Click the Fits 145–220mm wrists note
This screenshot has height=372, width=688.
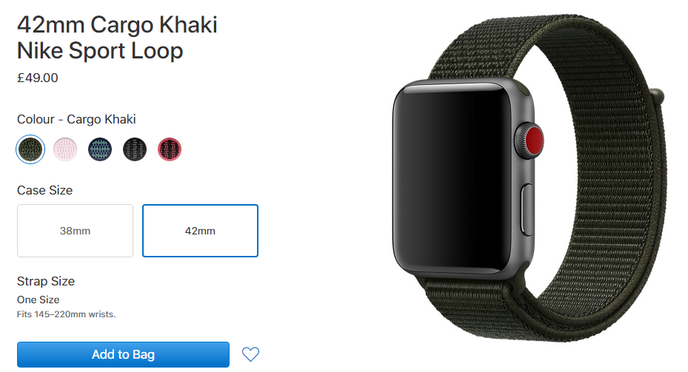click(x=66, y=314)
